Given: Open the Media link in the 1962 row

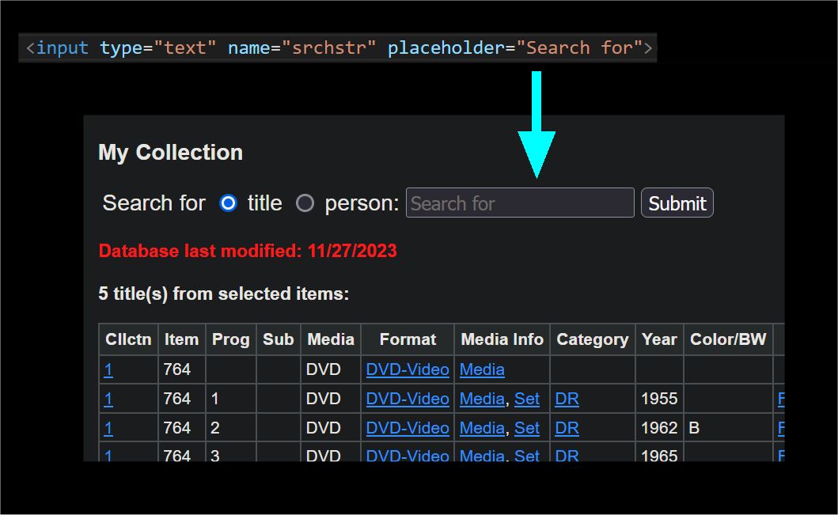Looking at the screenshot, I should click(x=482, y=429).
